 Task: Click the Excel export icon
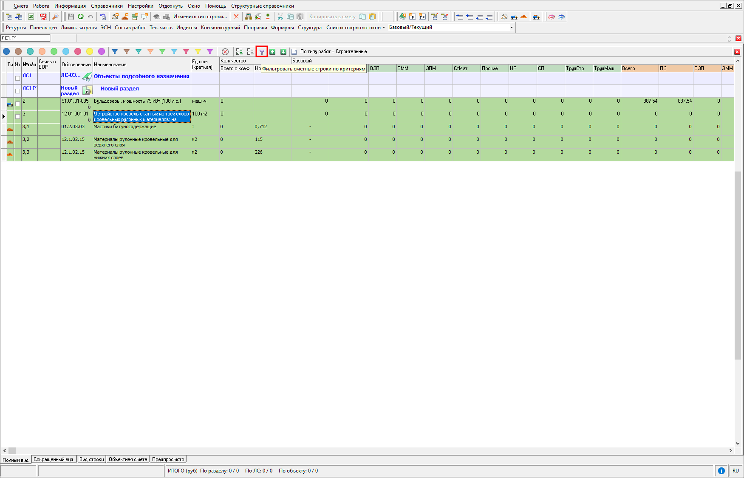tap(31, 17)
